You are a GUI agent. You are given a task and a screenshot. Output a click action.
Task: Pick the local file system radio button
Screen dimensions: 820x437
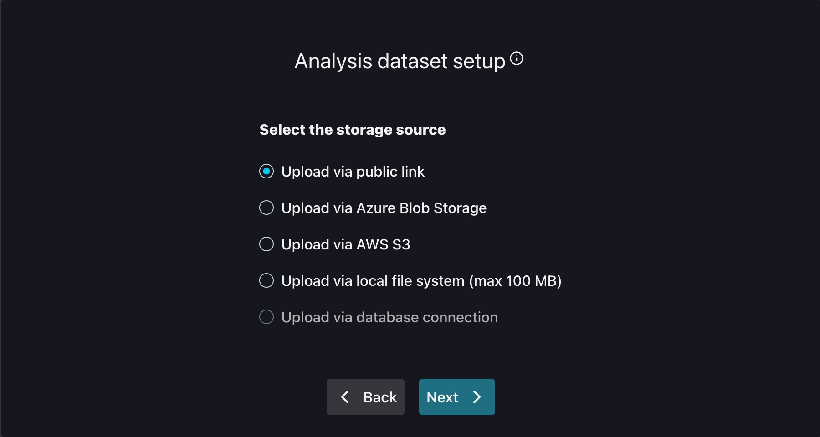coord(266,281)
